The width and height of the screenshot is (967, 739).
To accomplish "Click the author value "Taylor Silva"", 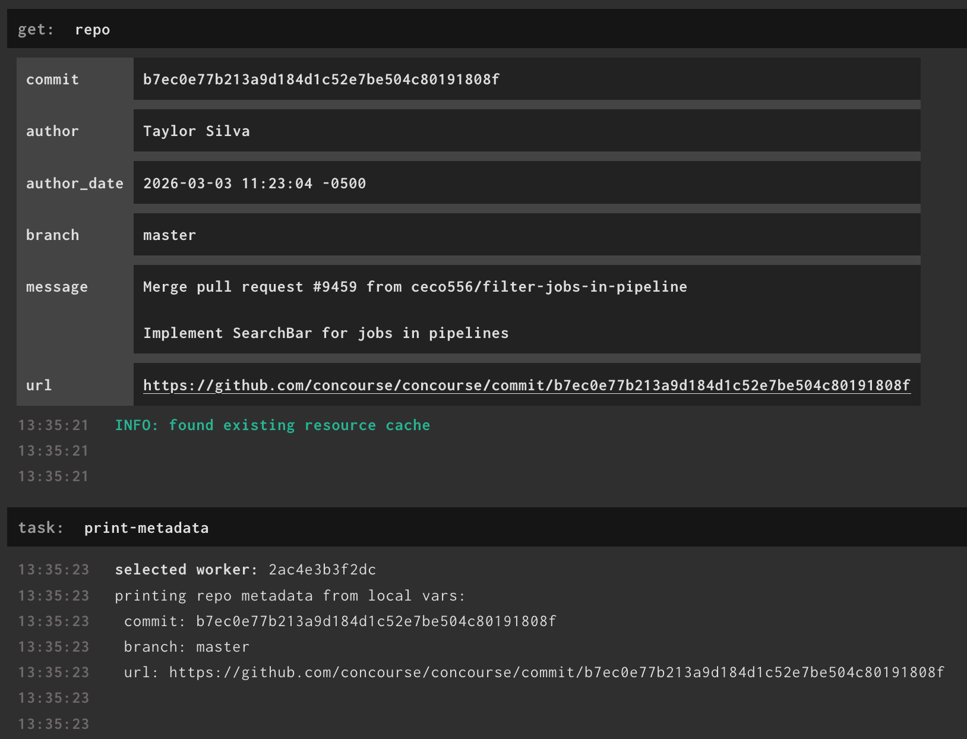I will click(197, 131).
